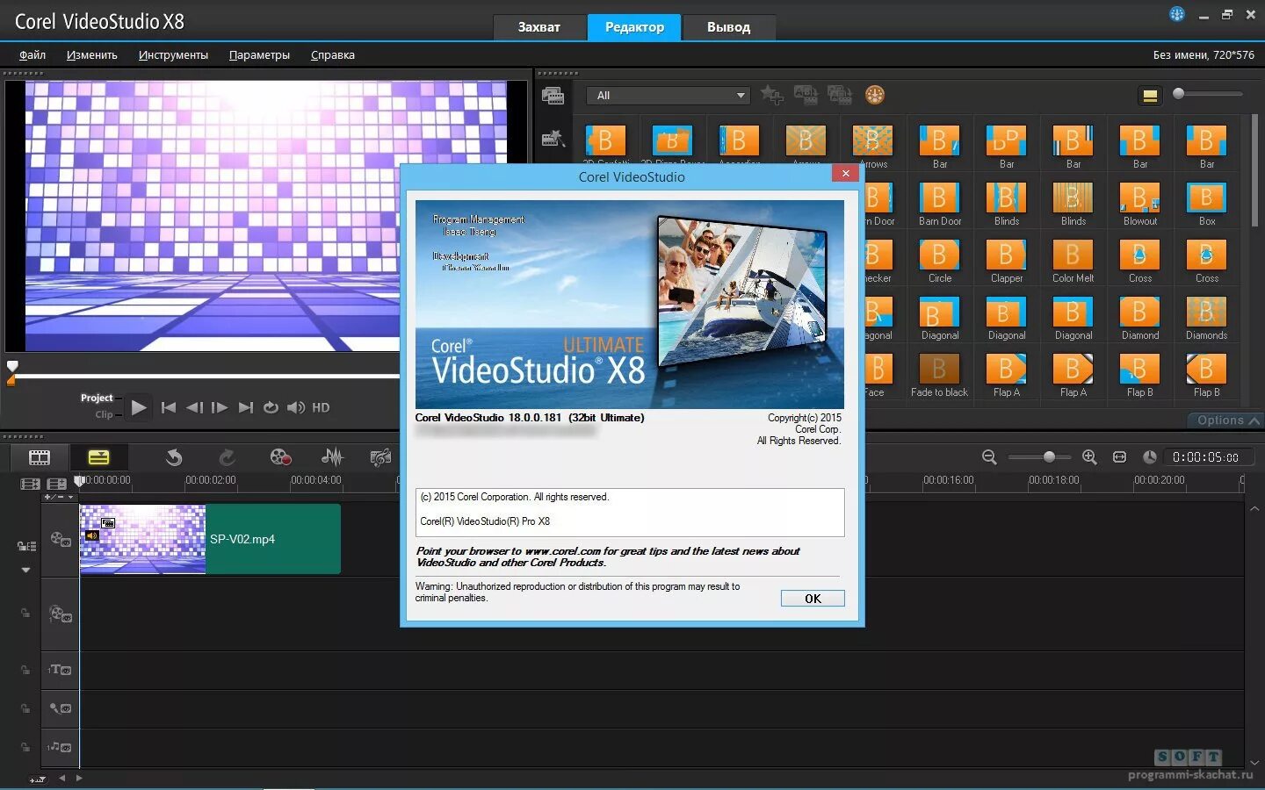The image size is (1265, 790).
Task: Switch to the Захват tab
Action: point(539,27)
